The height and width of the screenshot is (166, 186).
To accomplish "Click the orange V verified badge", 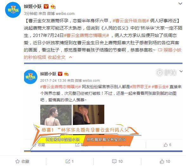I will click(x=46, y=6).
